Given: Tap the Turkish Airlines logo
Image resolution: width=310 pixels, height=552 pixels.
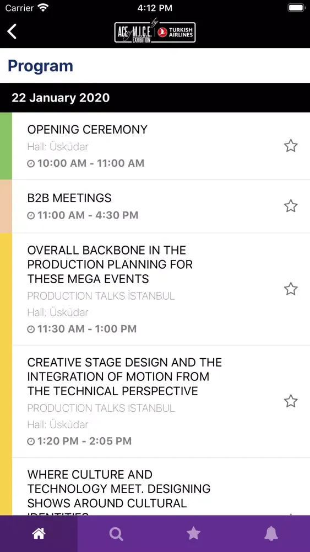Looking at the screenshot, I should click(x=176, y=33).
